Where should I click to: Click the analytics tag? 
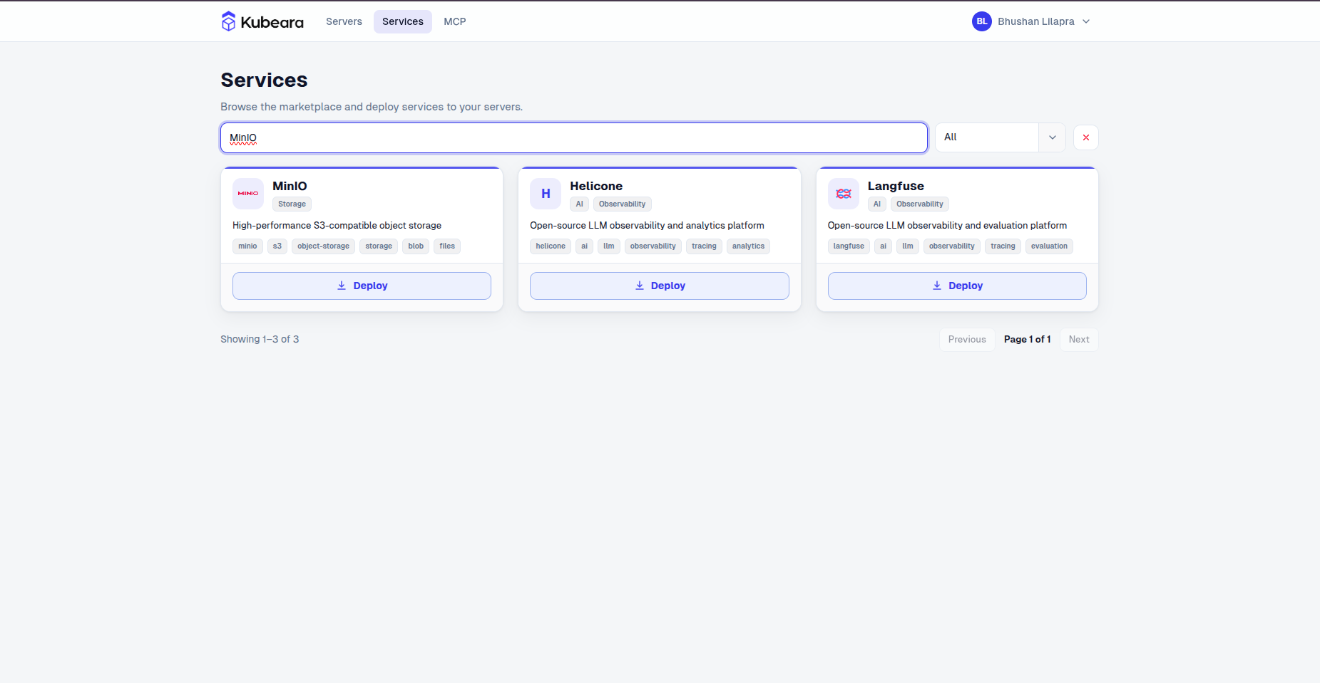coord(748,246)
